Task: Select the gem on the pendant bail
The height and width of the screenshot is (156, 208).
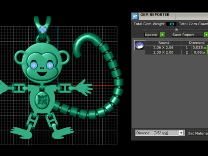Action: 42,29
